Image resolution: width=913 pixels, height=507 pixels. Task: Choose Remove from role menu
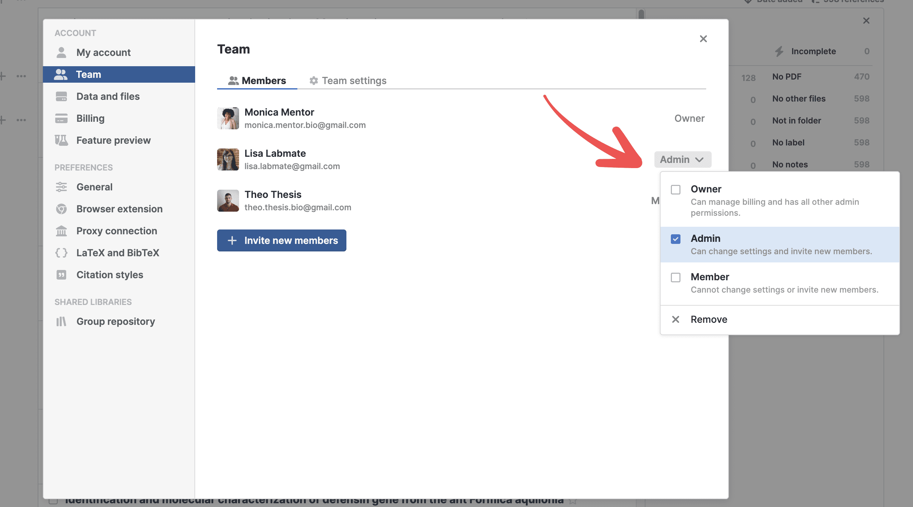tap(709, 319)
